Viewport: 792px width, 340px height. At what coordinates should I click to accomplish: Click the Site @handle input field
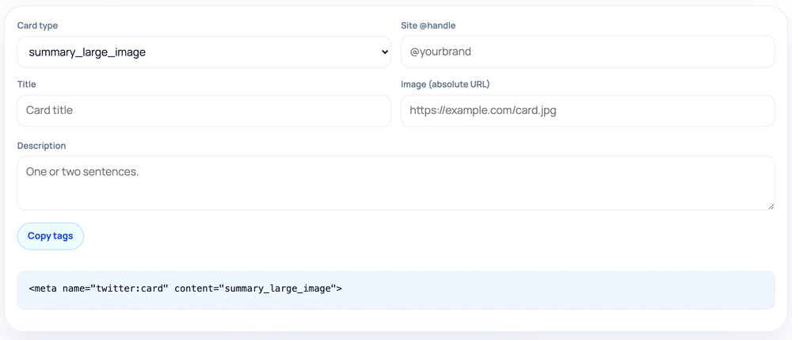588,52
